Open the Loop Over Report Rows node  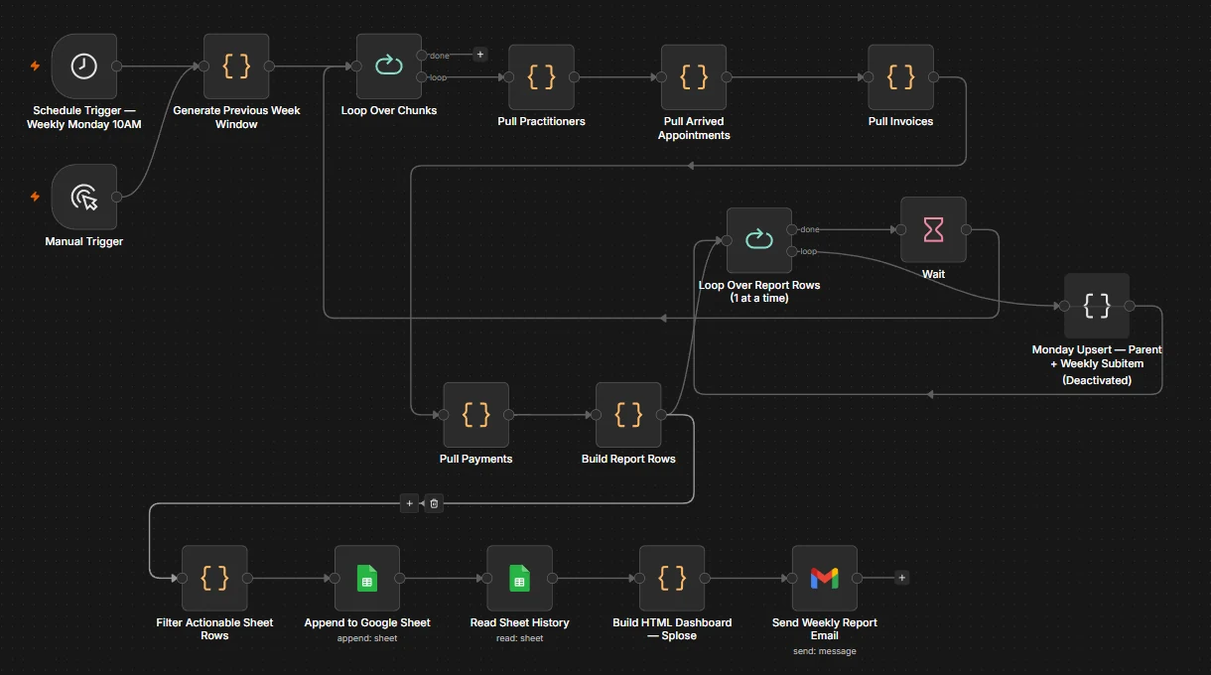(759, 240)
